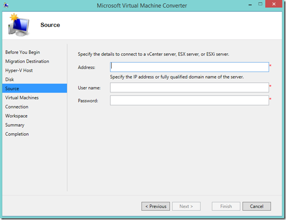Click the Next button
The height and width of the screenshot is (220, 286).
[x=186, y=206]
